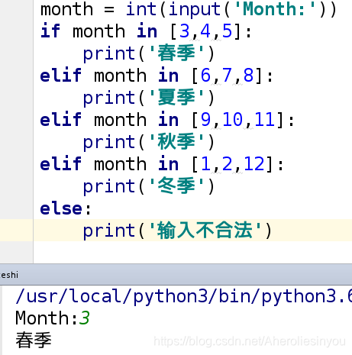Viewport: 352px width, 355px height.
Task: Click the print('秋季') code line
Action: [149, 142]
